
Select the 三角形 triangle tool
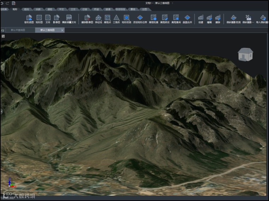[116, 18]
